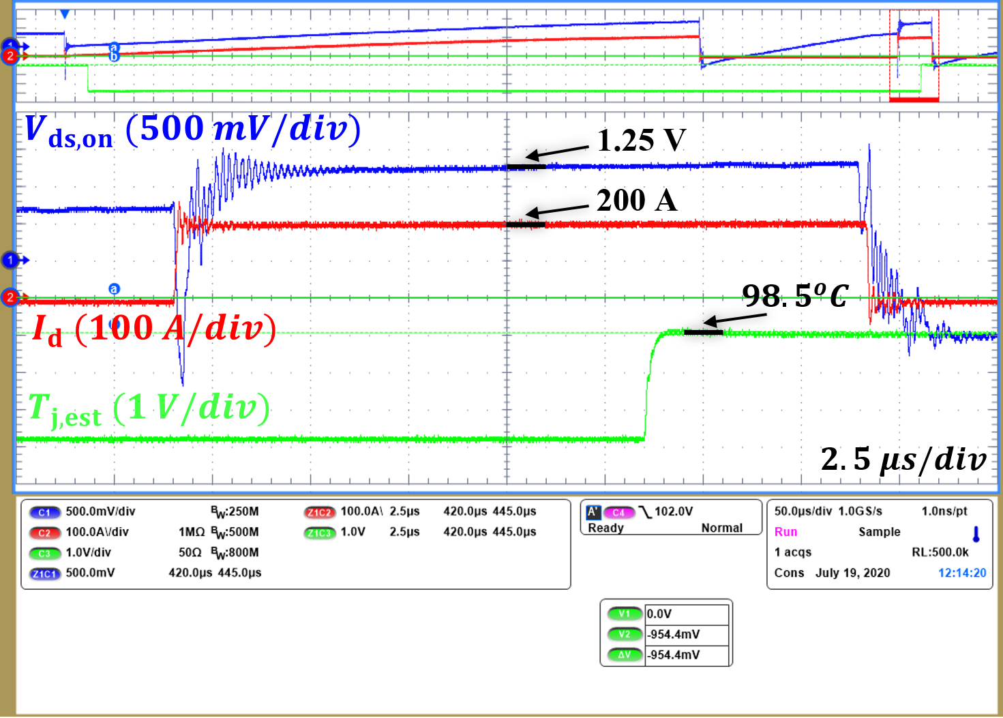Select the ΔV cursor difference badge

pos(625,655)
